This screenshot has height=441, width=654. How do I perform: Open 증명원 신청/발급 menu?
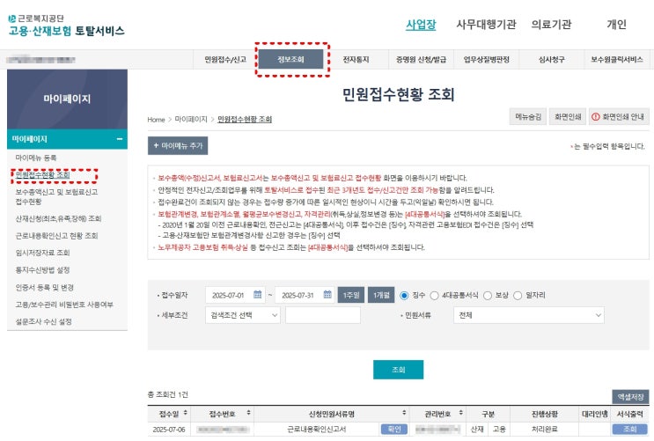tap(421, 60)
